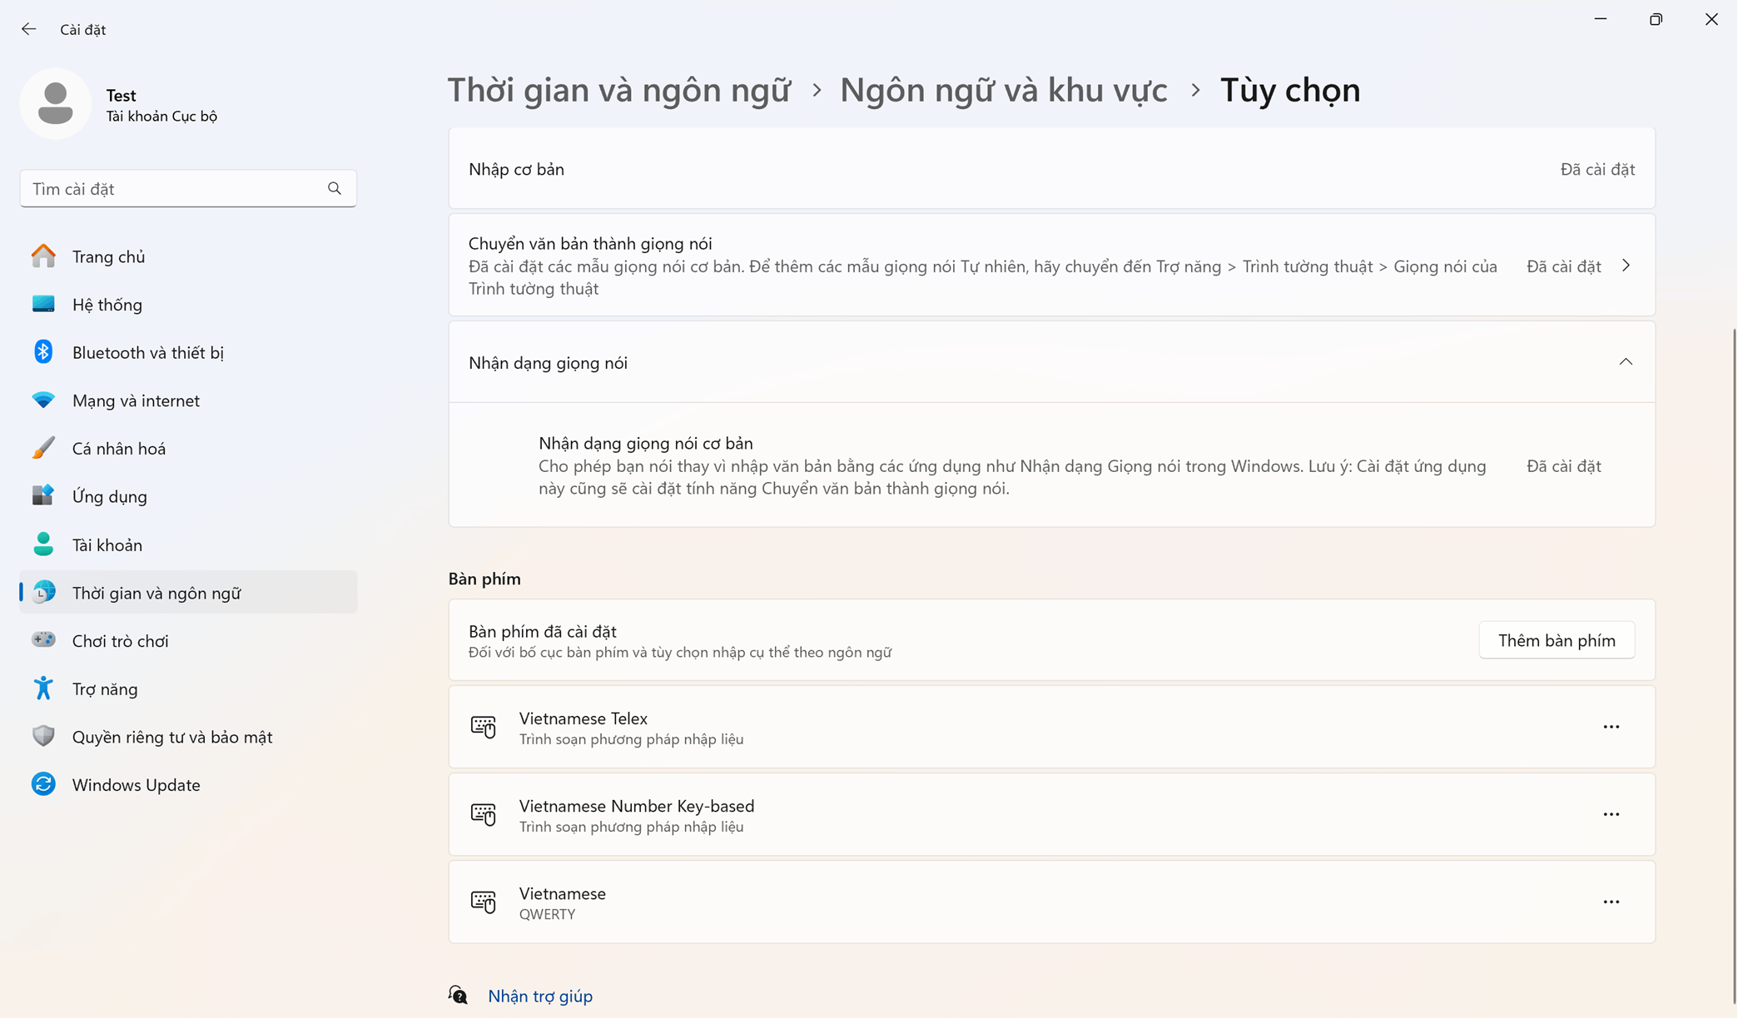Select Windows Update in sidebar
The width and height of the screenshot is (1738, 1019).
(x=136, y=785)
